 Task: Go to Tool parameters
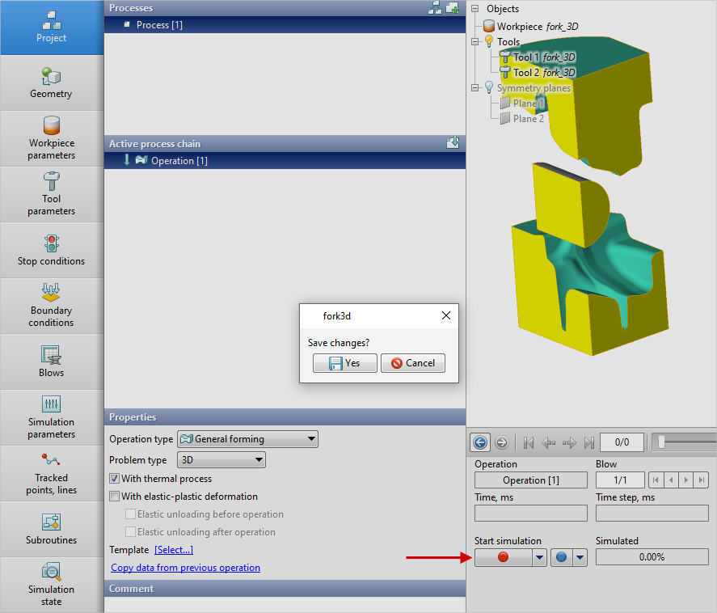point(51,194)
